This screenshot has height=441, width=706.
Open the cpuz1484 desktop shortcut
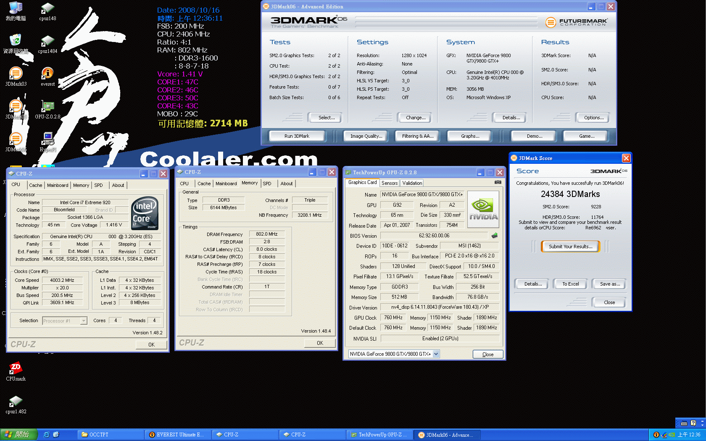tap(47, 44)
